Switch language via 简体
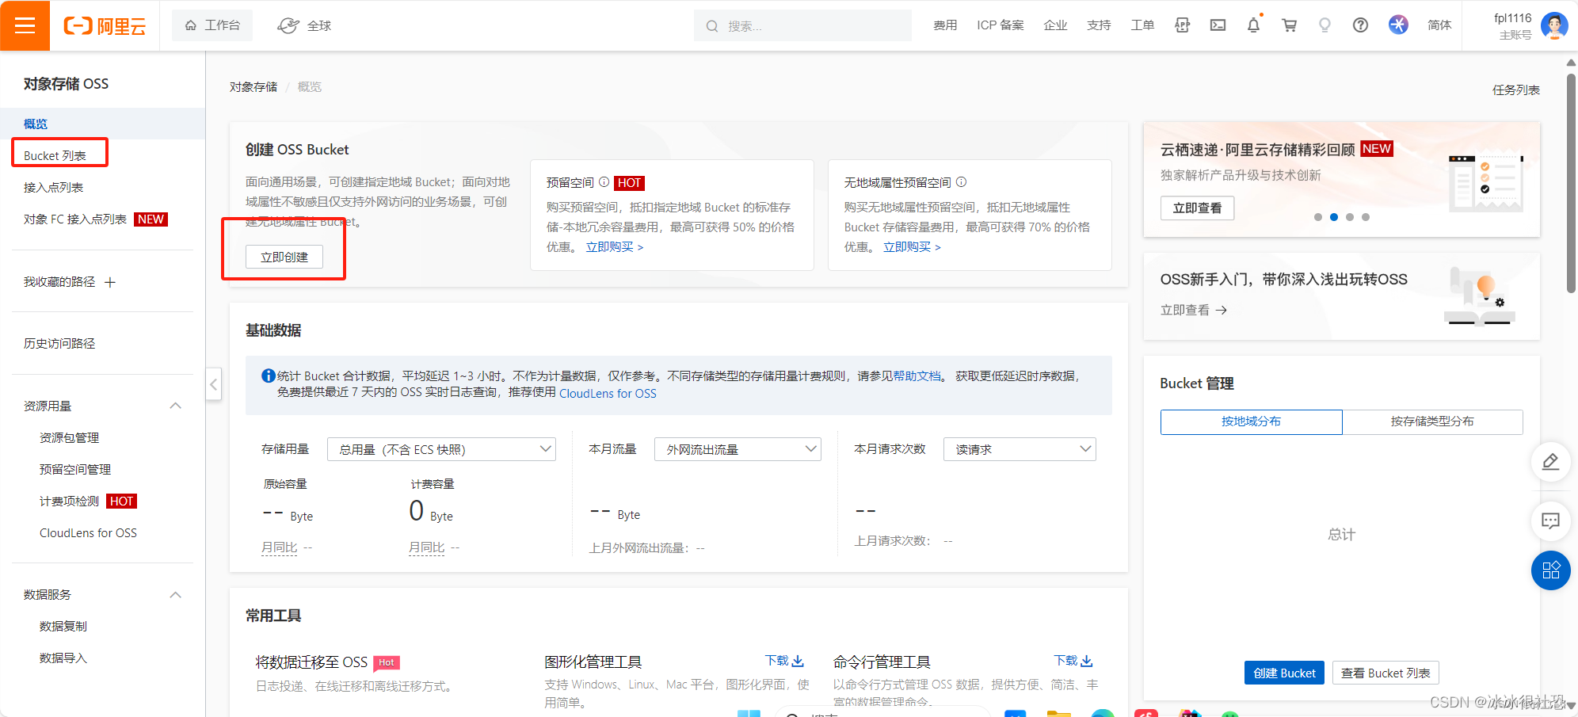 pos(1439,25)
